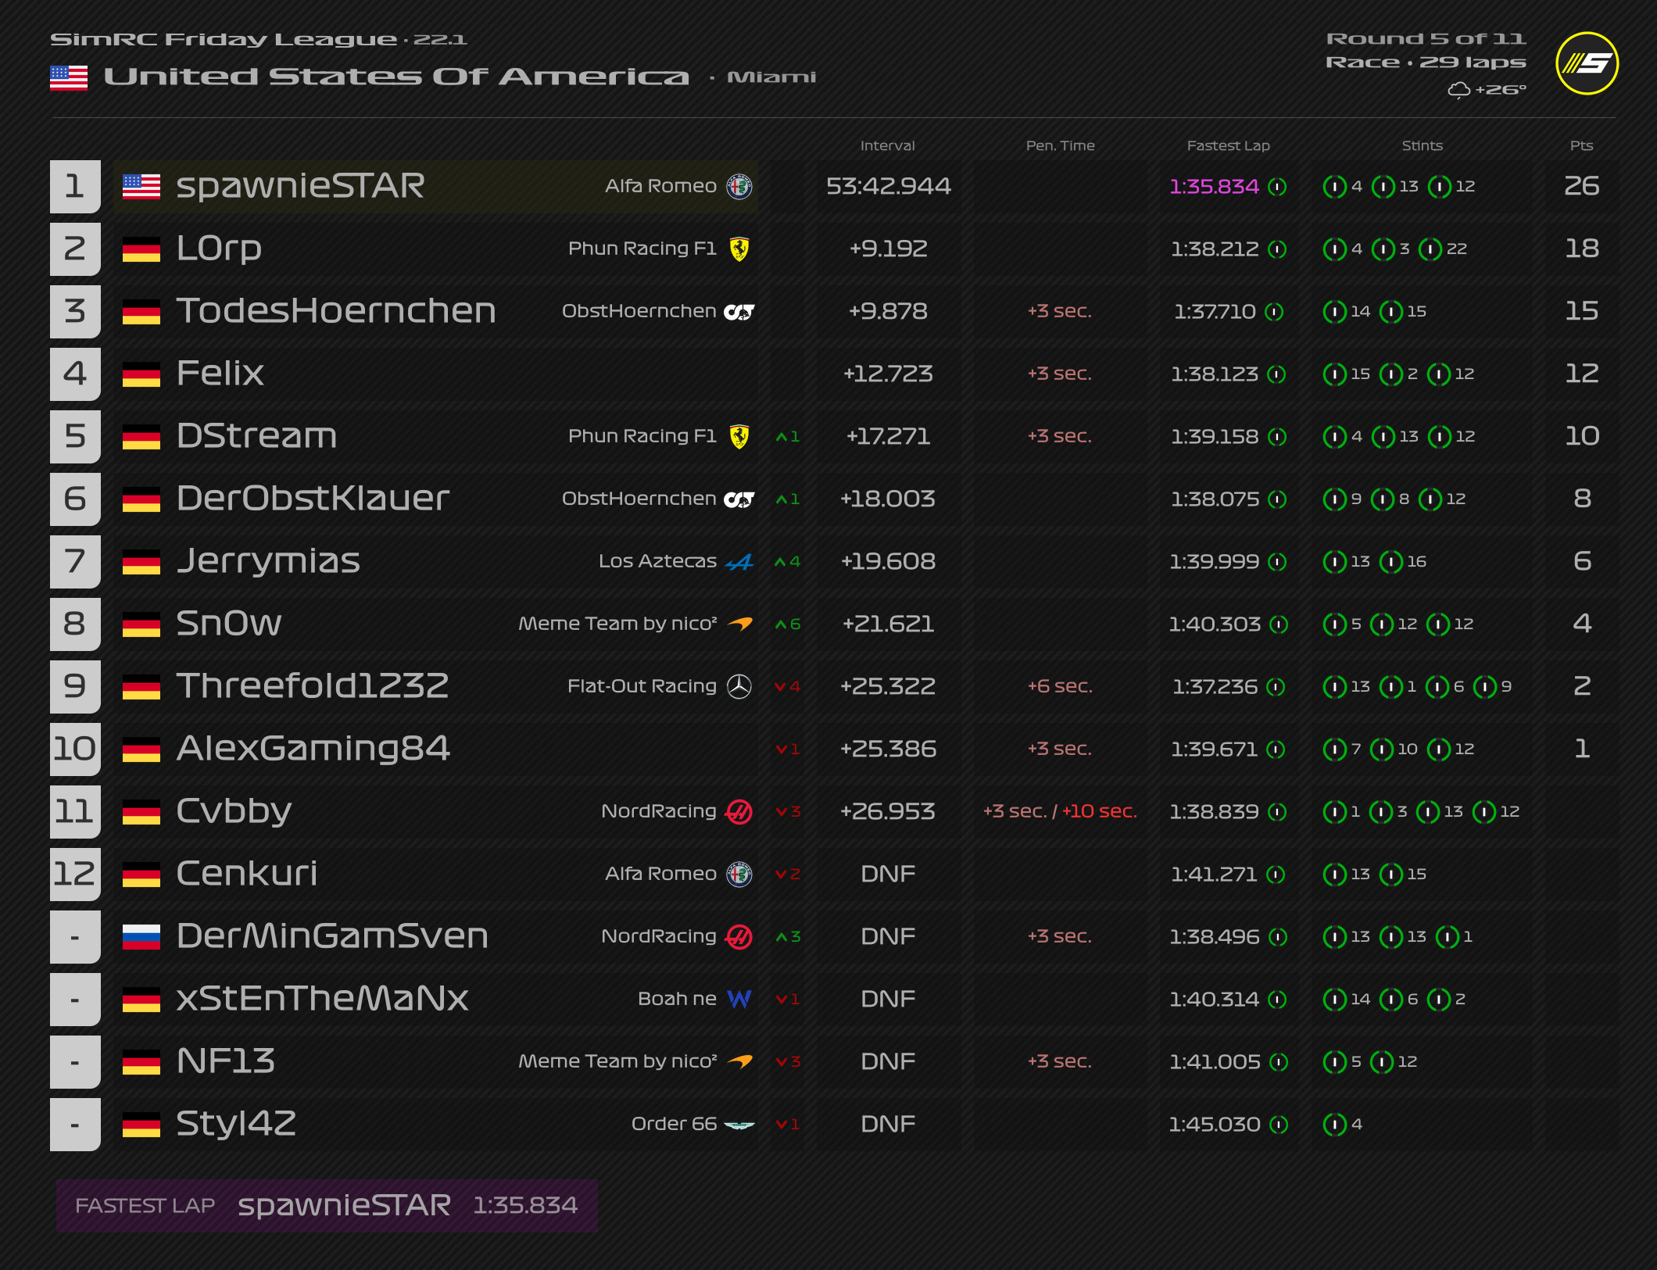Click the Alfa Romeo logo beside spawnieSTAR
Viewport: 1657px width, 1270px height.
coord(739,186)
